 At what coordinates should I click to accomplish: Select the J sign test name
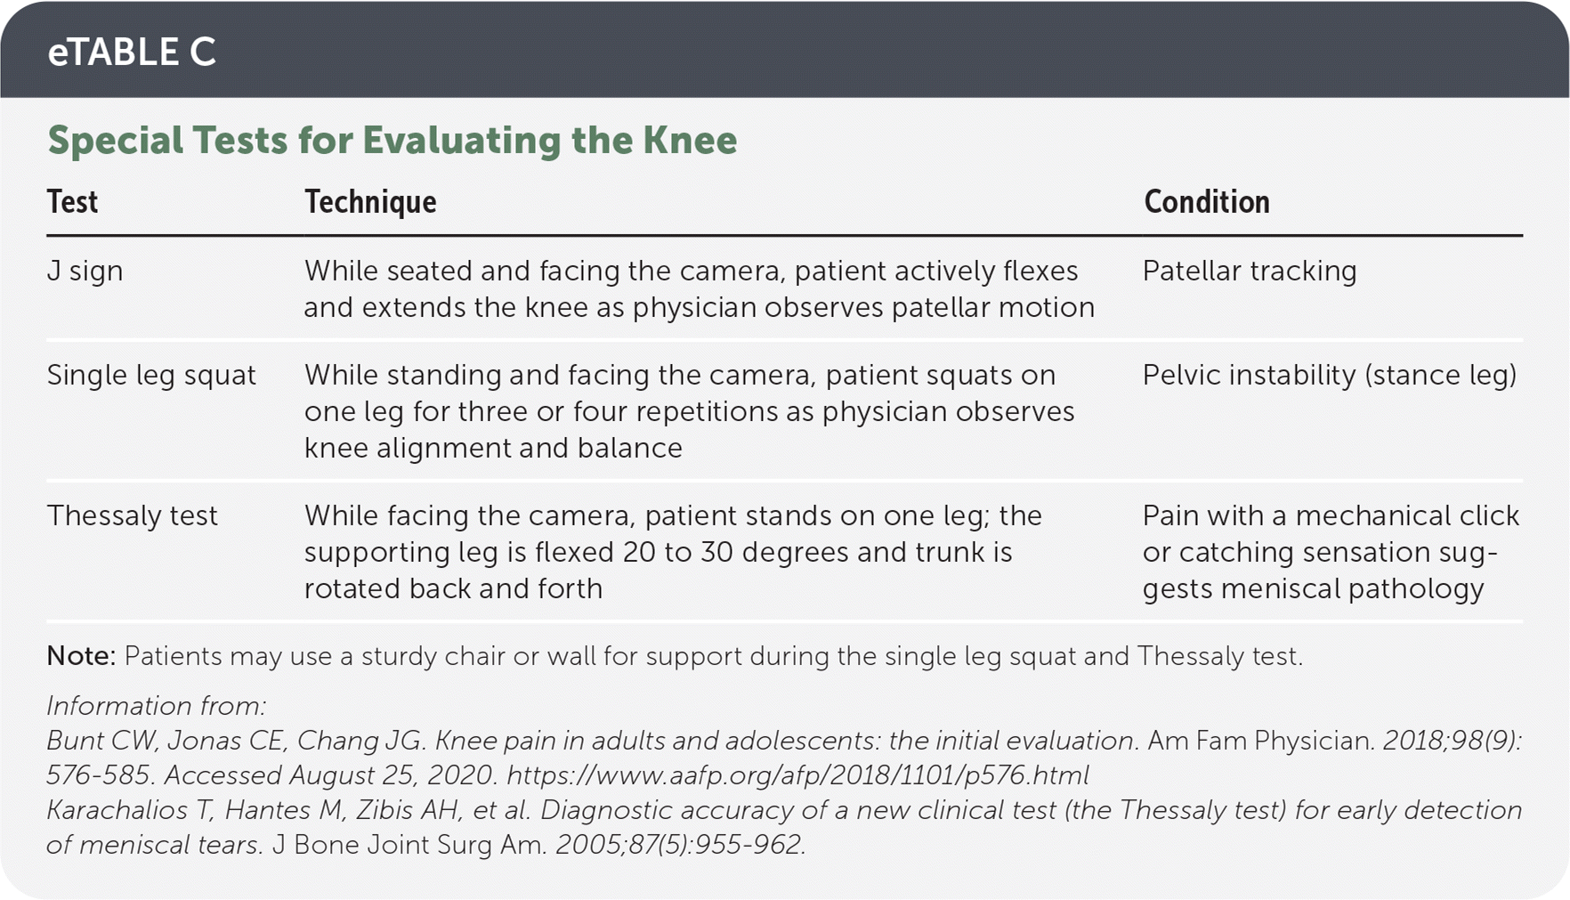[x=85, y=271]
